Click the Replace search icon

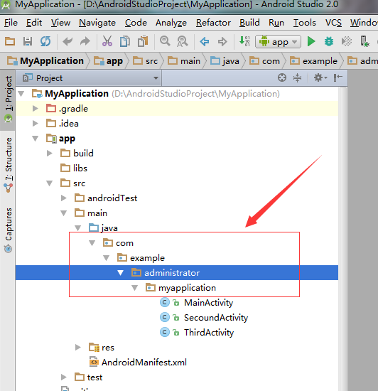coord(183,41)
